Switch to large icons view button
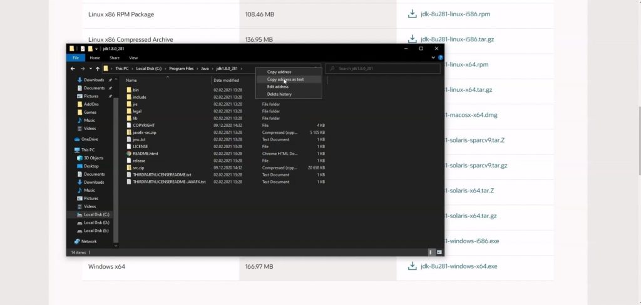This screenshot has height=305, width=641. click(439, 252)
